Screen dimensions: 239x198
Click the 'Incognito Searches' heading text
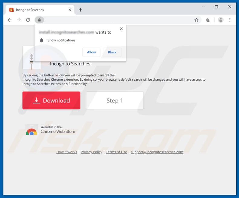[x=70, y=64]
